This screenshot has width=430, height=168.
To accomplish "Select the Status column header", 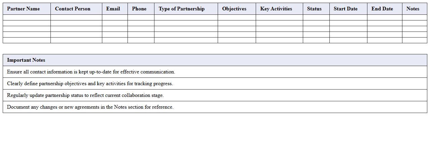I will point(314,9).
